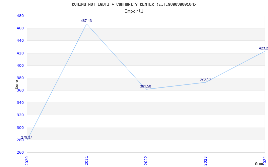The image size is (268, 167).
Task: Click the 420 y-axis value
Action: pyautogui.click(x=20, y=53)
